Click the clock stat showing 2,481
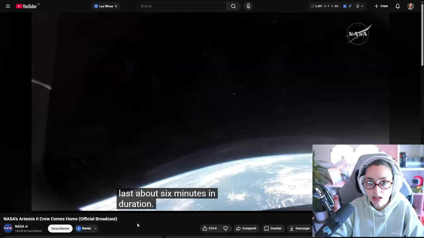Image resolution: width=424 pixels, height=238 pixels. tap(316, 6)
